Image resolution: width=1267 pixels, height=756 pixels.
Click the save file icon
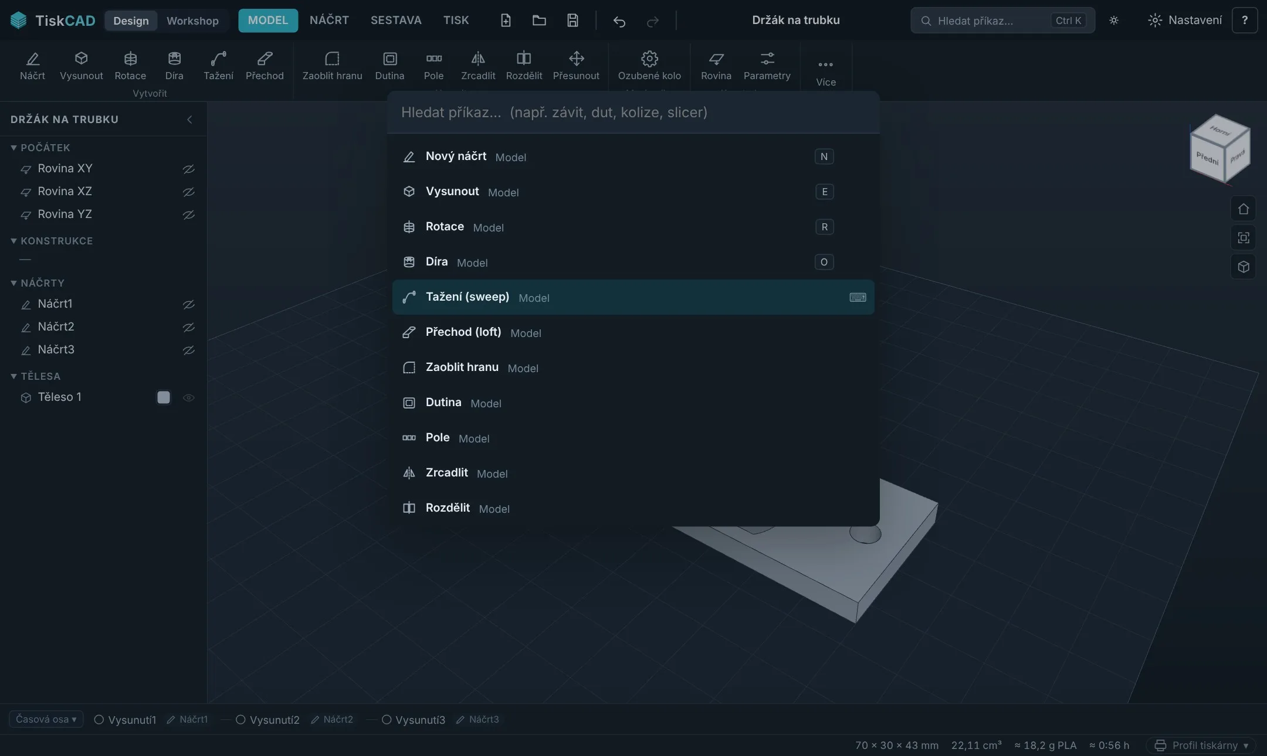(572, 21)
